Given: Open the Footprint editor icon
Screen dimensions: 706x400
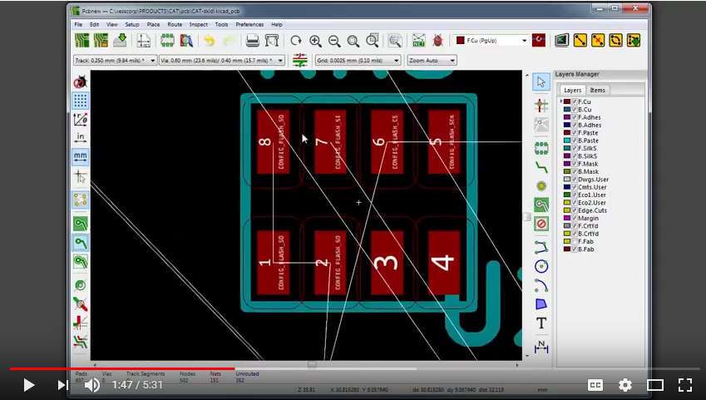Looking at the screenshot, I should (167, 41).
